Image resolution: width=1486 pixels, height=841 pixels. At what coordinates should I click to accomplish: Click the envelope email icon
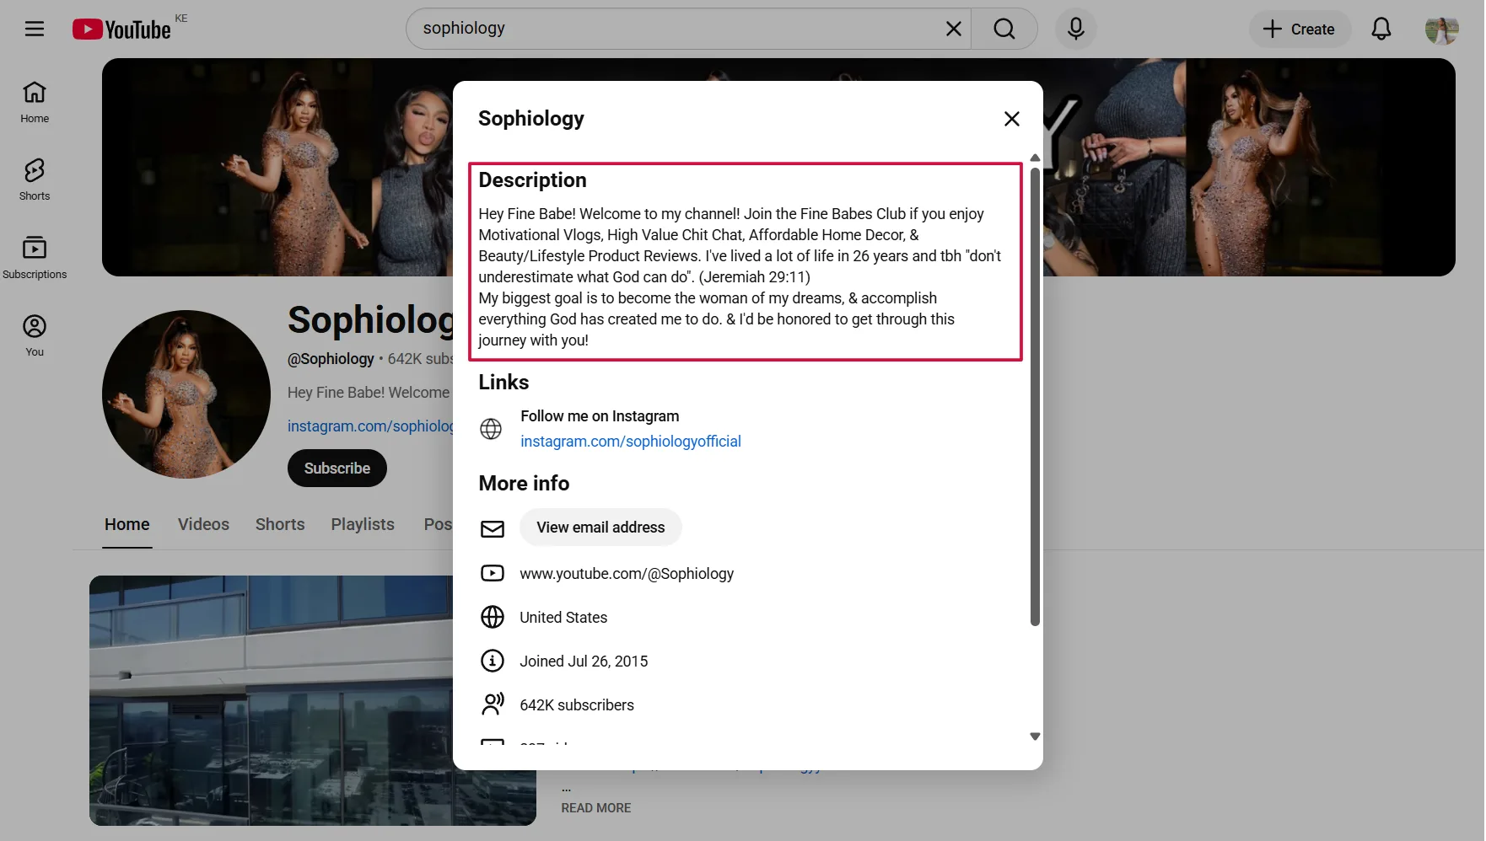tap(493, 528)
